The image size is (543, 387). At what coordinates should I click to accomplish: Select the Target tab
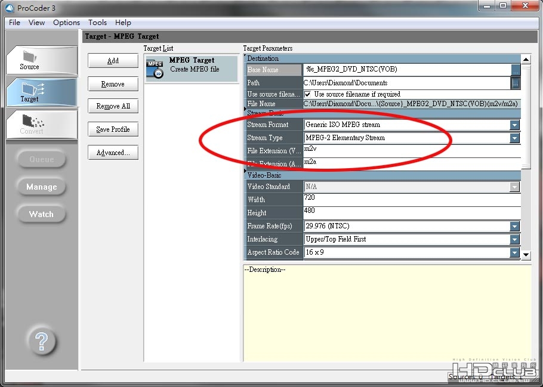pos(42,92)
